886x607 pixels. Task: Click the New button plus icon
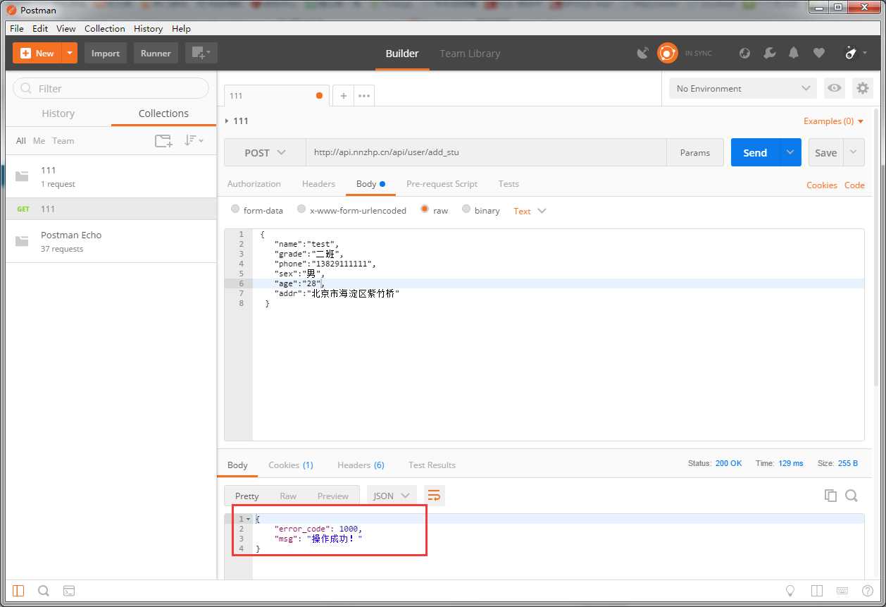pos(26,53)
